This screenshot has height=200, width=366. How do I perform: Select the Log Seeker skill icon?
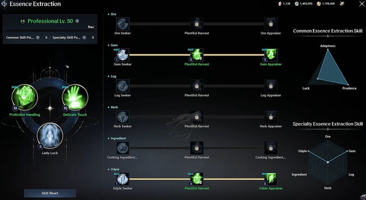click(122, 86)
